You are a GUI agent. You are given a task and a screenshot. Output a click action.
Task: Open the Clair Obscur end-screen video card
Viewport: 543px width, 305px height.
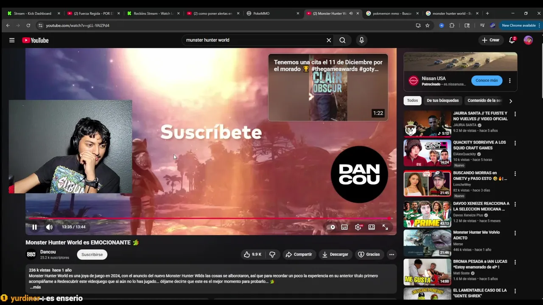click(328, 87)
